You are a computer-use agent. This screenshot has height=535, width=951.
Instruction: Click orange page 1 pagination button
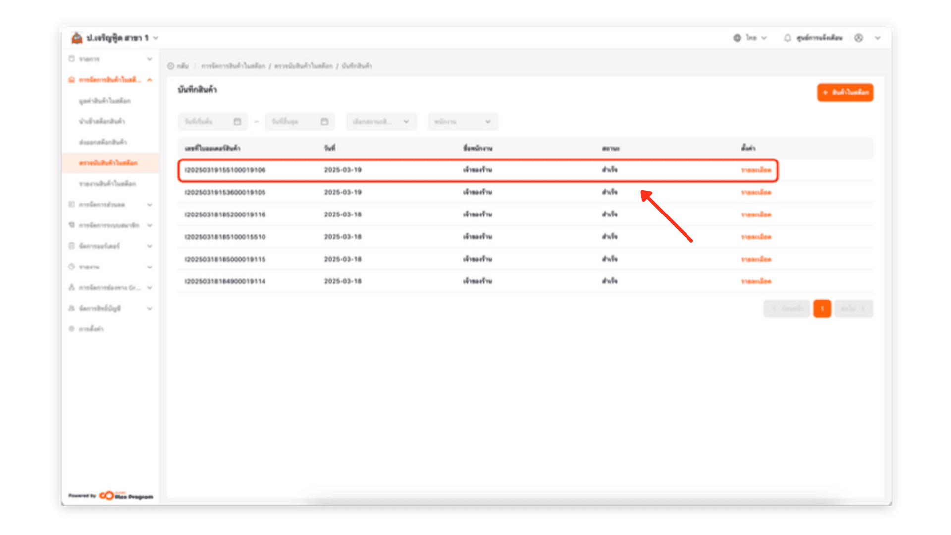click(x=822, y=309)
